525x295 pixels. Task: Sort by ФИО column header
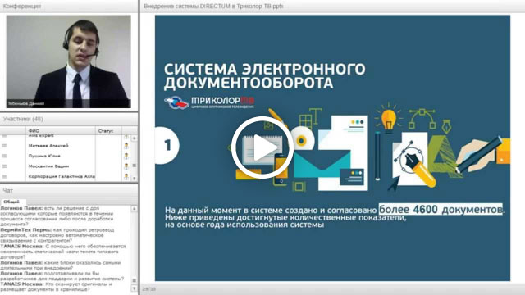click(61, 131)
